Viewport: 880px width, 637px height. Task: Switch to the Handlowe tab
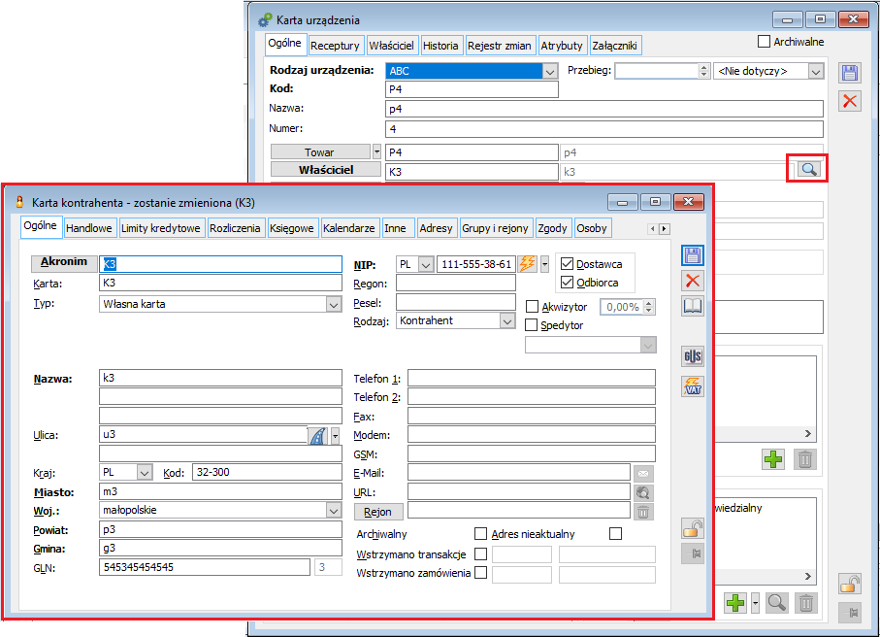pos(88,228)
